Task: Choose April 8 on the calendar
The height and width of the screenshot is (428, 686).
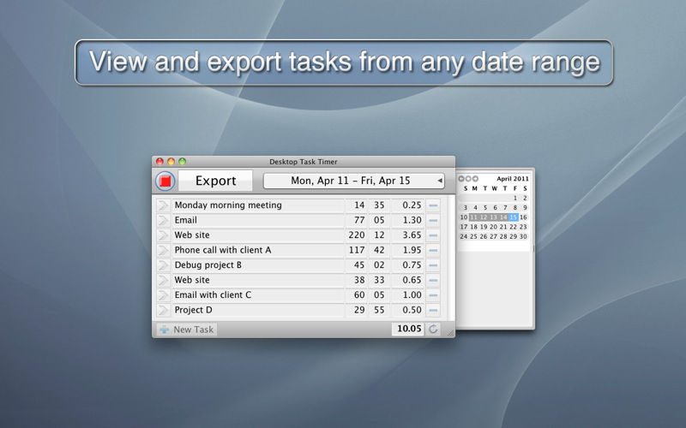Action: click(515, 207)
